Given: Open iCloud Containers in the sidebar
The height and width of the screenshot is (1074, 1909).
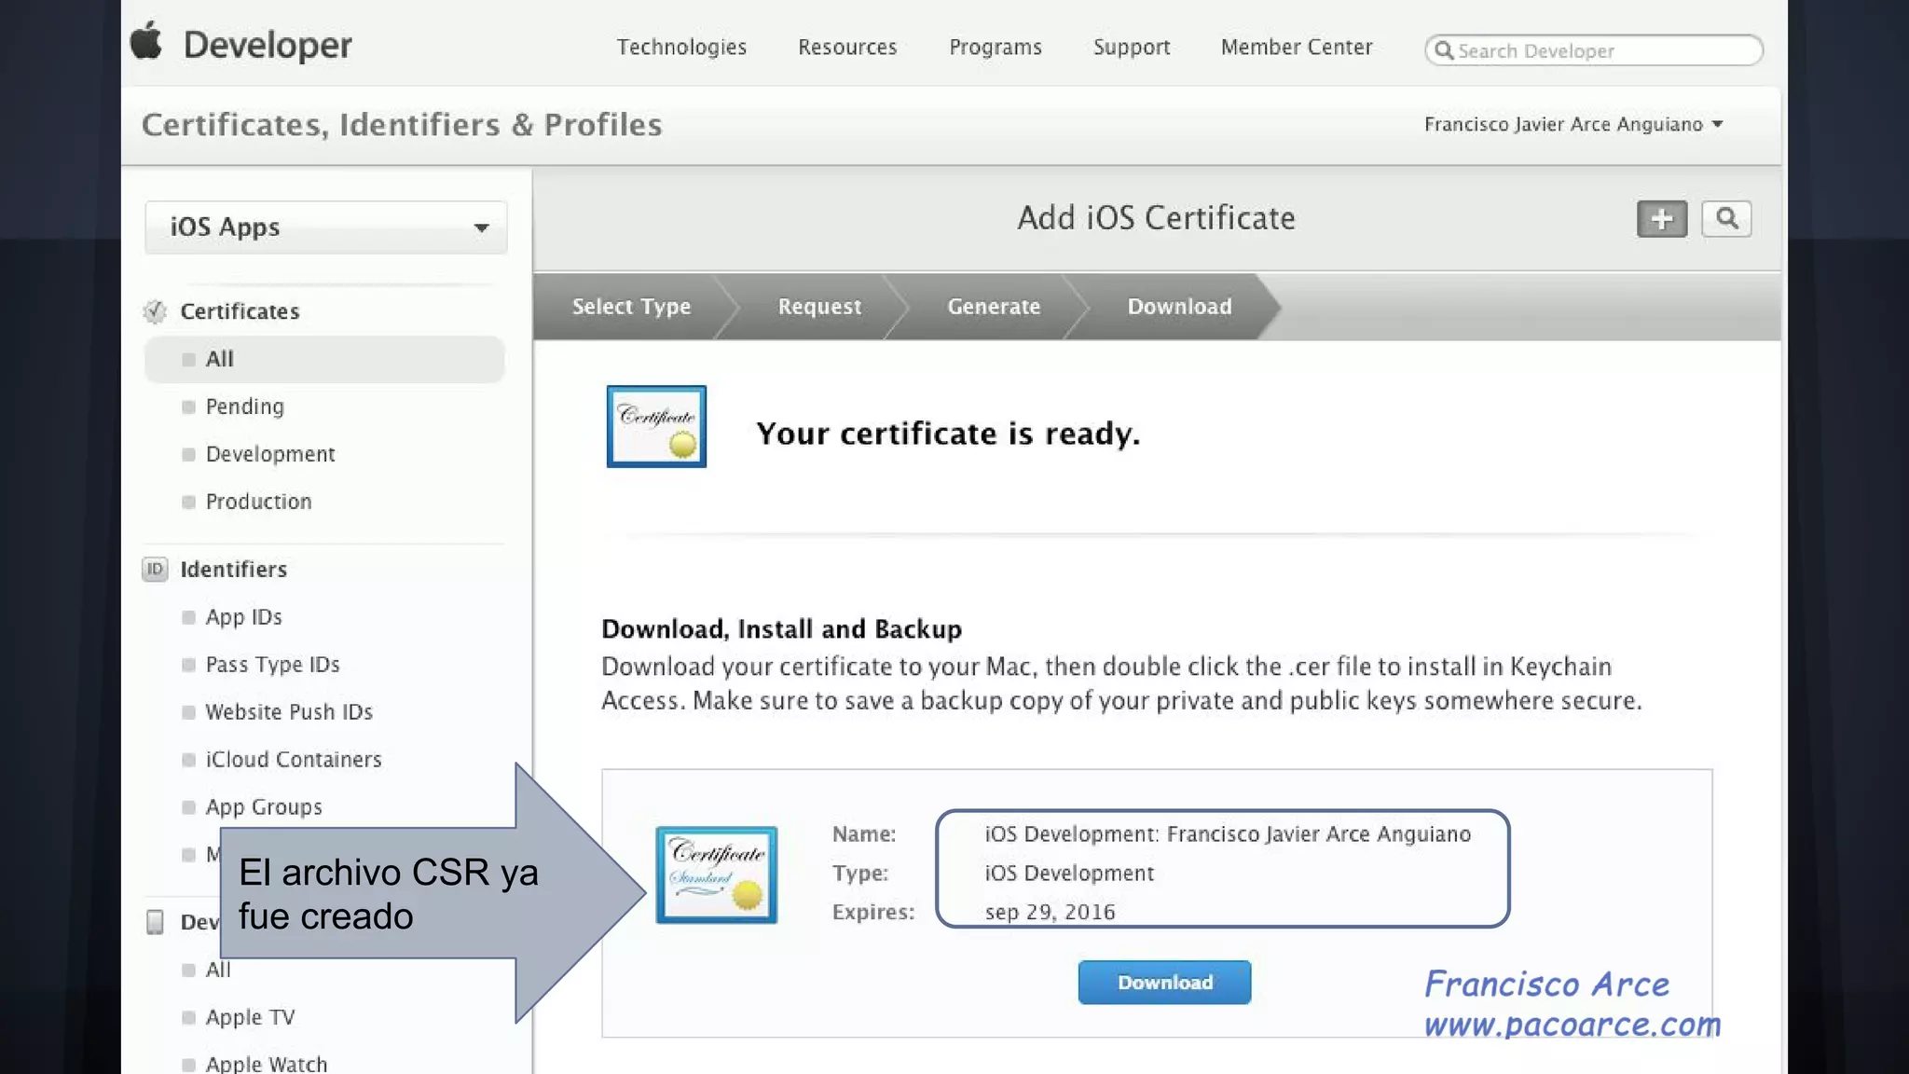Looking at the screenshot, I should (293, 760).
